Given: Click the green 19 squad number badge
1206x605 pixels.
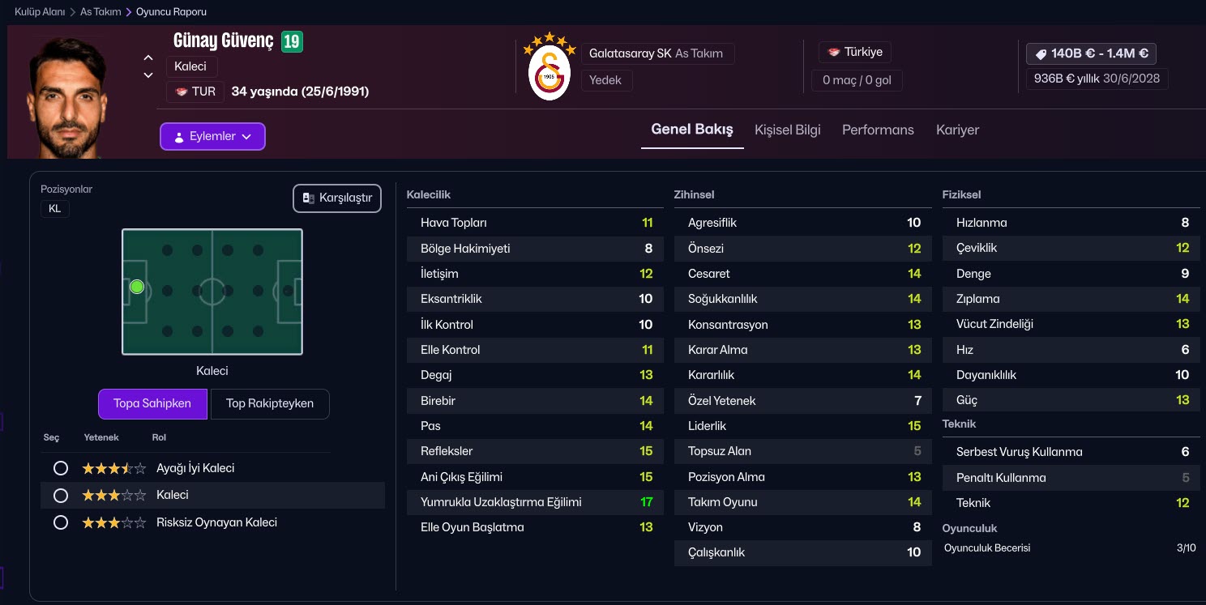Looking at the screenshot, I should tap(292, 41).
